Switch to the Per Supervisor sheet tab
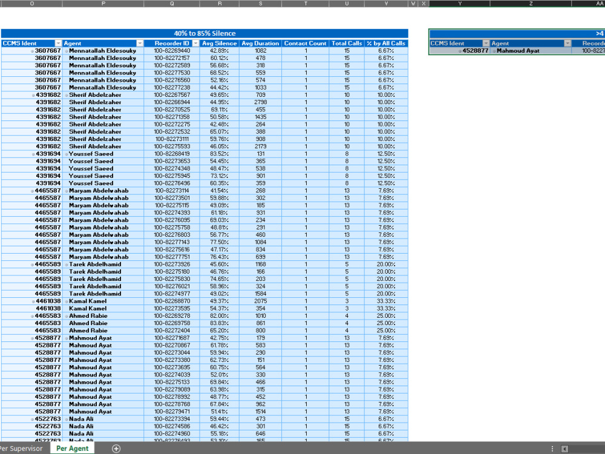This screenshot has width=605, height=454. click(21, 448)
